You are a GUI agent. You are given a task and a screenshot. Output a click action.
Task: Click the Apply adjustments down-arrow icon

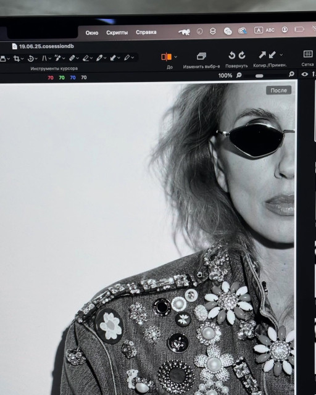coord(272,55)
